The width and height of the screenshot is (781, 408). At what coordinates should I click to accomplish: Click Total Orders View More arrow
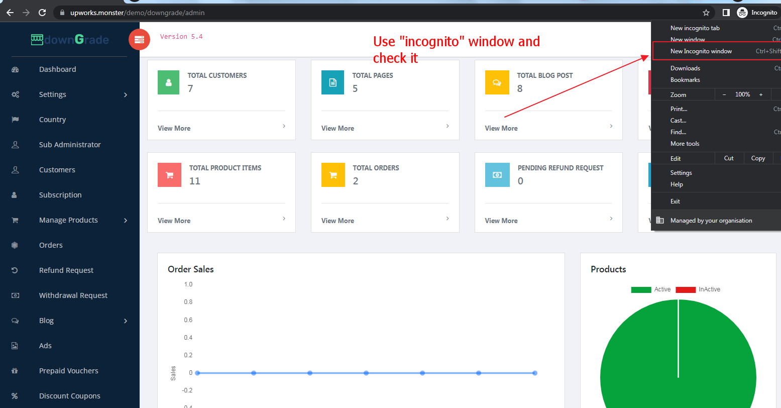click(x=448, y=219)
